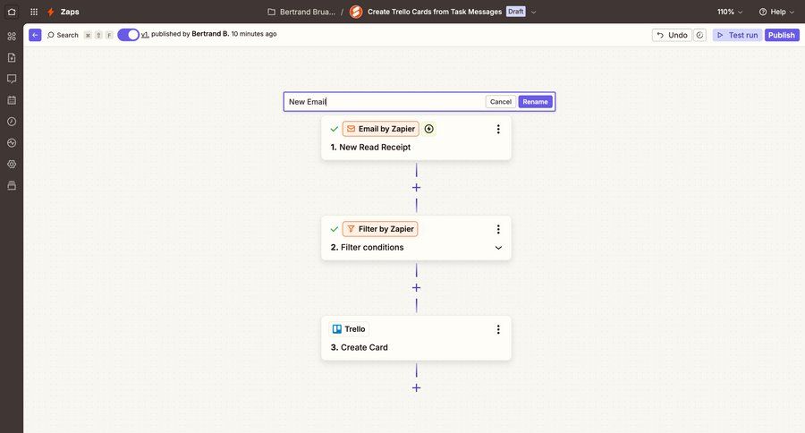Open the v1 version link
The height and width of the screenshot is (433, 805).
tap(145, 34)
